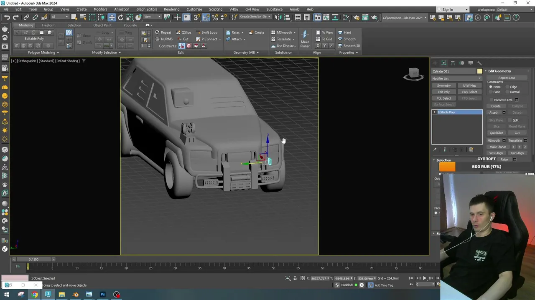Click the Rotate tool in main toolbar
This screenshot has height=300, width=535.
point(121,17)
